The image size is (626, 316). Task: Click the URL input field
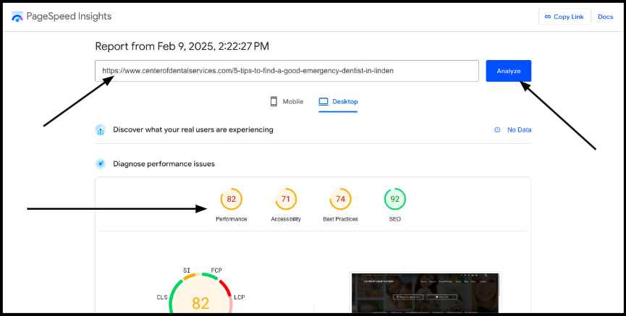click(x=287, y=71)
